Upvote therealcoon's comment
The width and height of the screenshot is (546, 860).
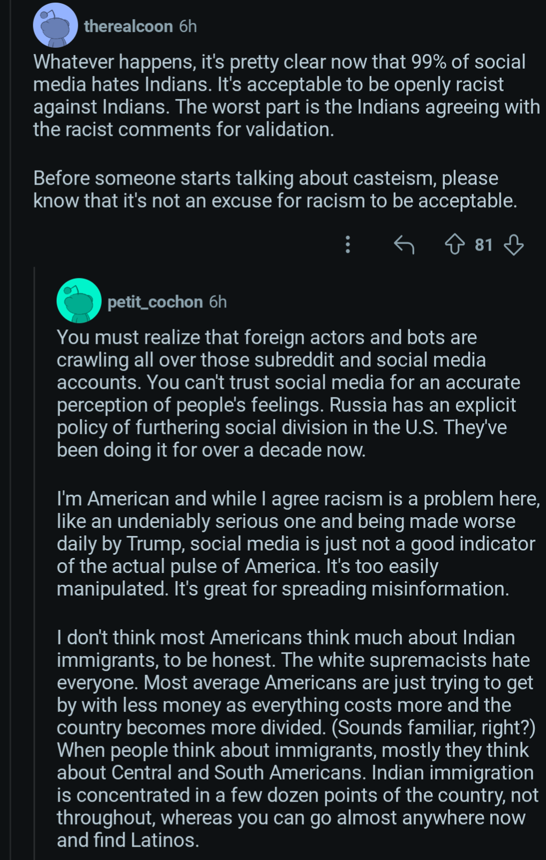455,245
